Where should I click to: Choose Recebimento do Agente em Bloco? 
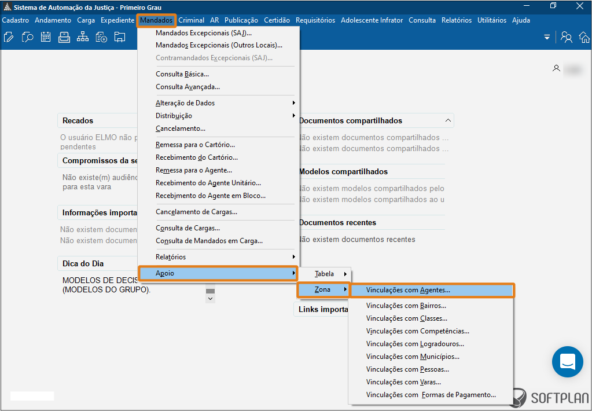point(218,196)
